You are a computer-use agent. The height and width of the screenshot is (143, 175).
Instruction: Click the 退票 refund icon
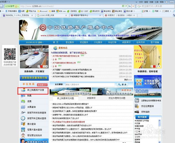coord(23,101)
